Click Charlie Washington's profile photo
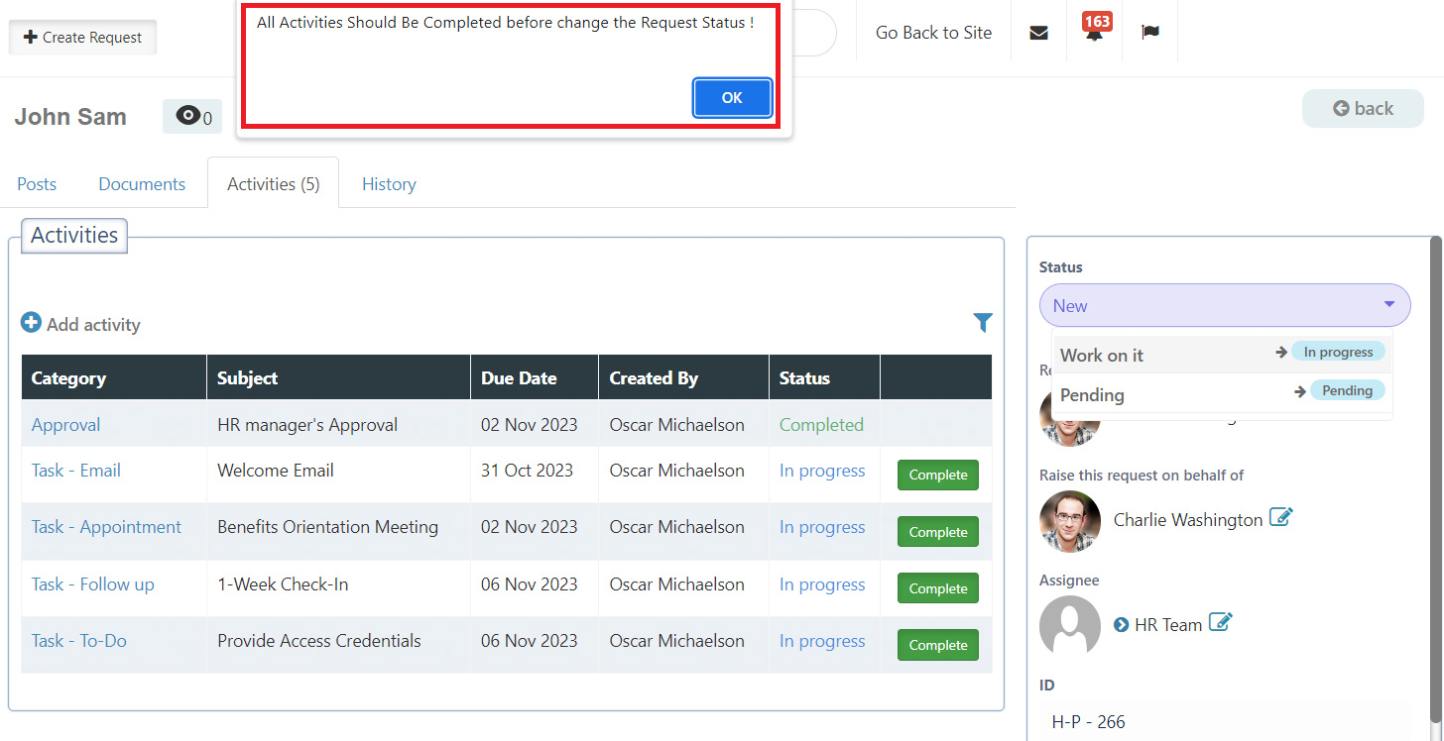This screenshot has height=741, width=1444. pyautogui.click(x=1070, y=521)
